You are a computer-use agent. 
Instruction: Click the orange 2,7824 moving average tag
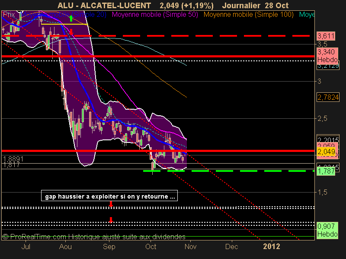(x=328, y=97)
